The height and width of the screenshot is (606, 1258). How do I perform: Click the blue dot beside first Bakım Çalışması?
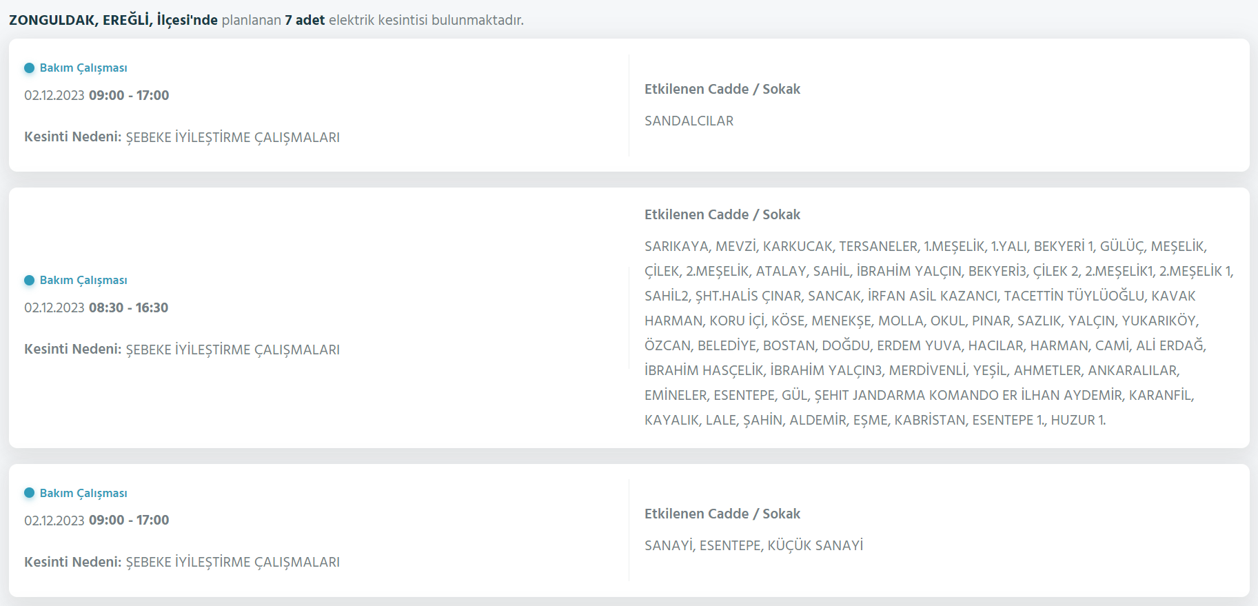pos(29,68)
